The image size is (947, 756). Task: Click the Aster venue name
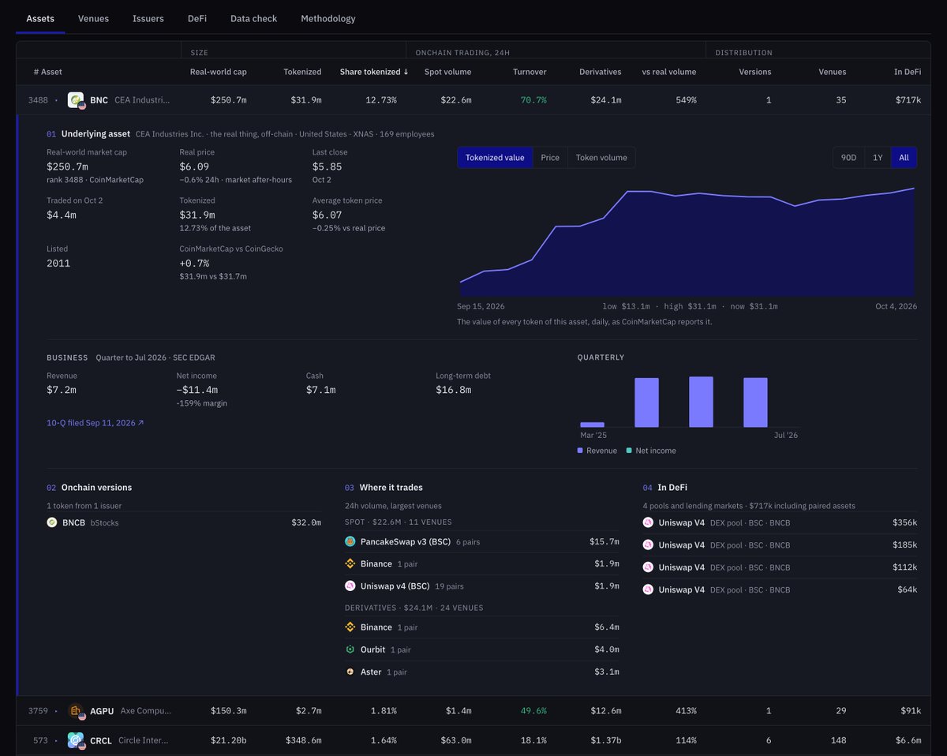(x=371, y=672)
